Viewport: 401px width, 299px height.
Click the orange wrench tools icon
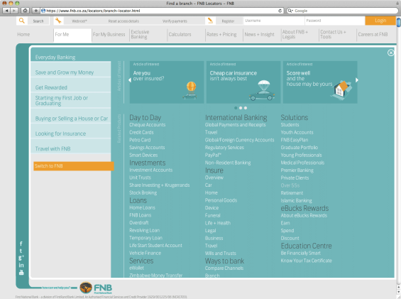click(58, 21)
